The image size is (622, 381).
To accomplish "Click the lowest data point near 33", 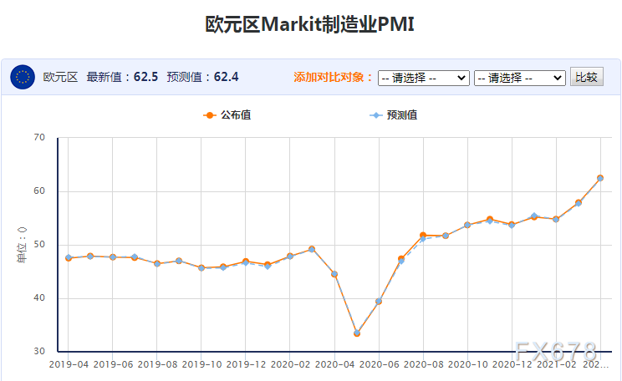I will 357,333.
